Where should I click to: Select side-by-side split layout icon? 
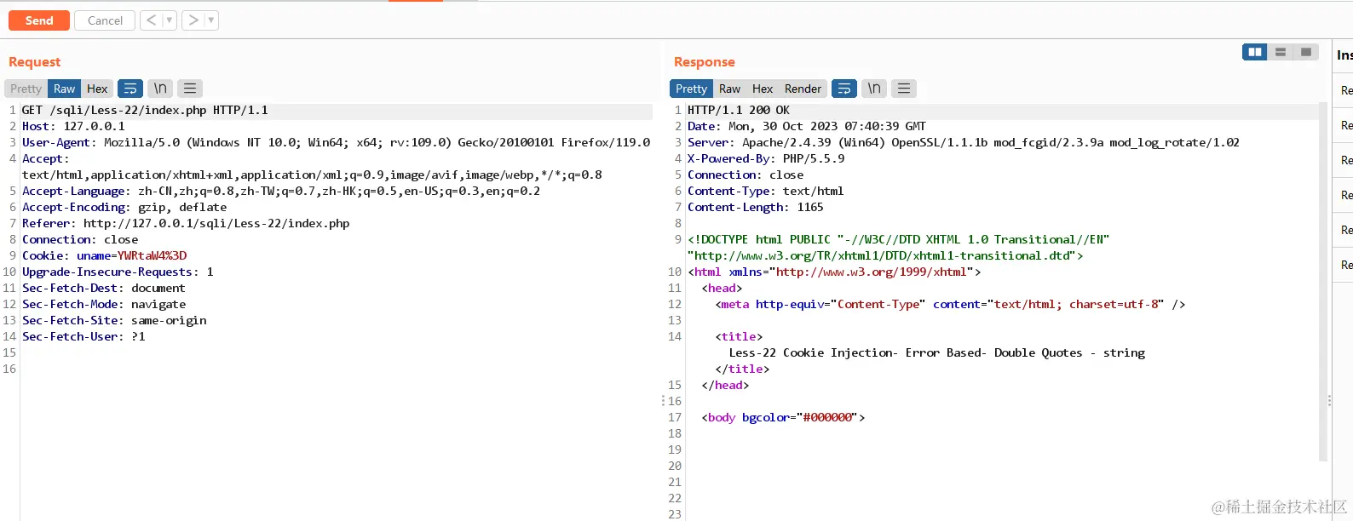(1254, 52)
